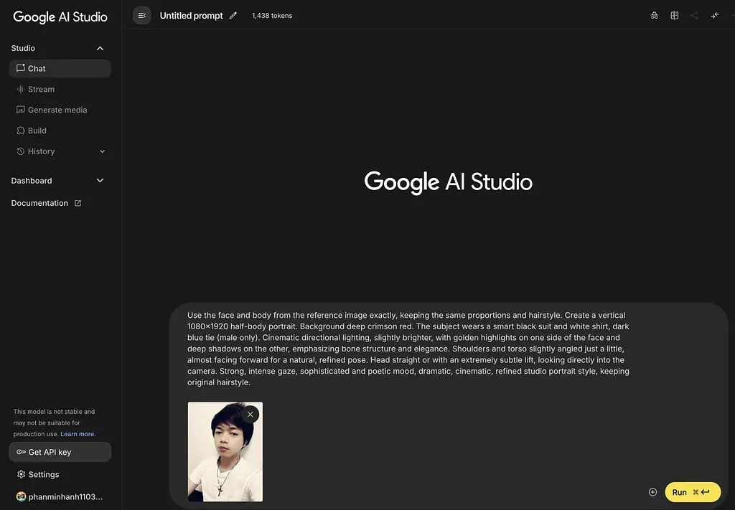The width and height of the screenshot is (735, 510).
Task: Enable temporary incognito chat mode
Action: point(654,15)
